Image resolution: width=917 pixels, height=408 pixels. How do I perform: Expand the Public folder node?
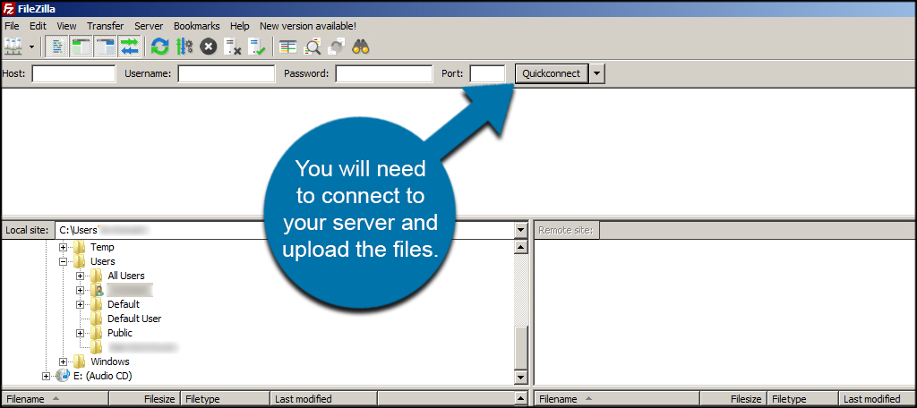[80, 333]
